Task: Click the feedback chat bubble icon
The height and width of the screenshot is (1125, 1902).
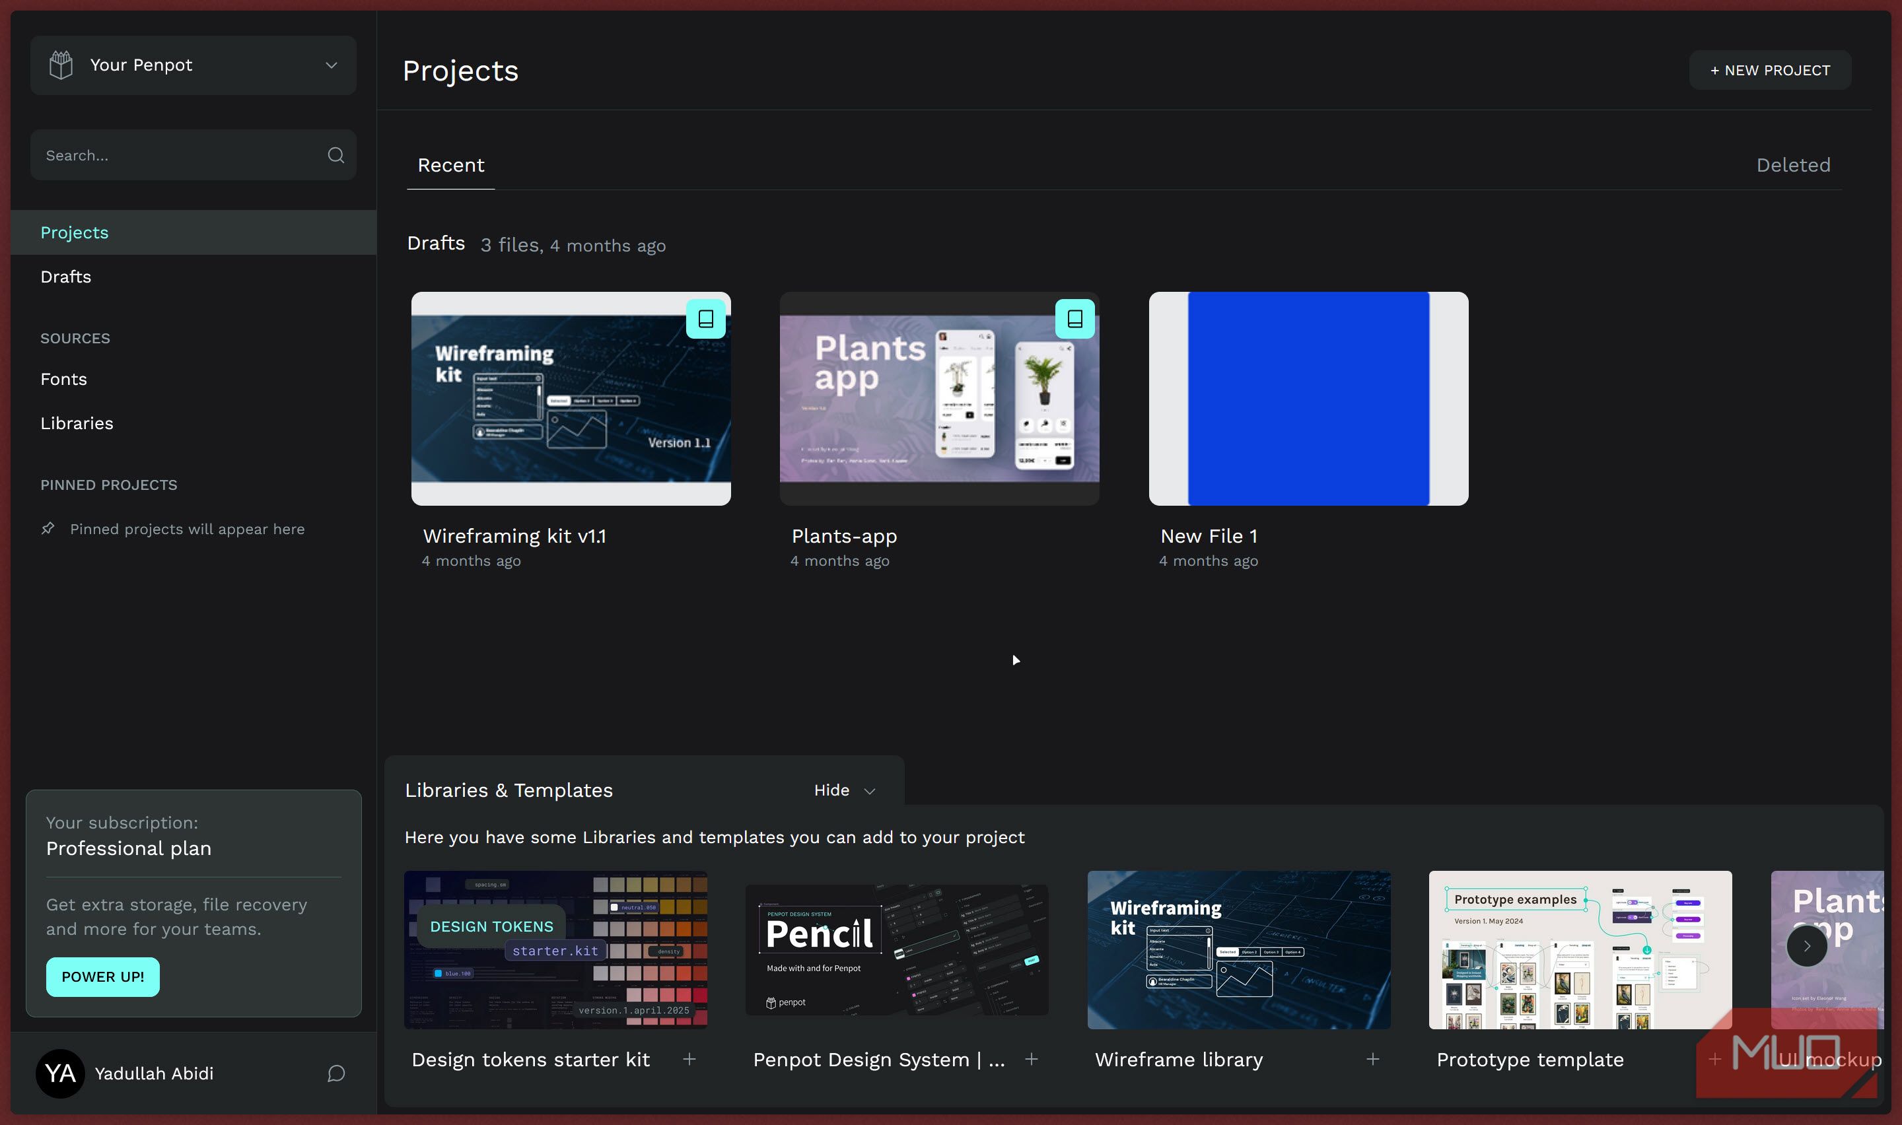Action: (x=336, y=1074)
